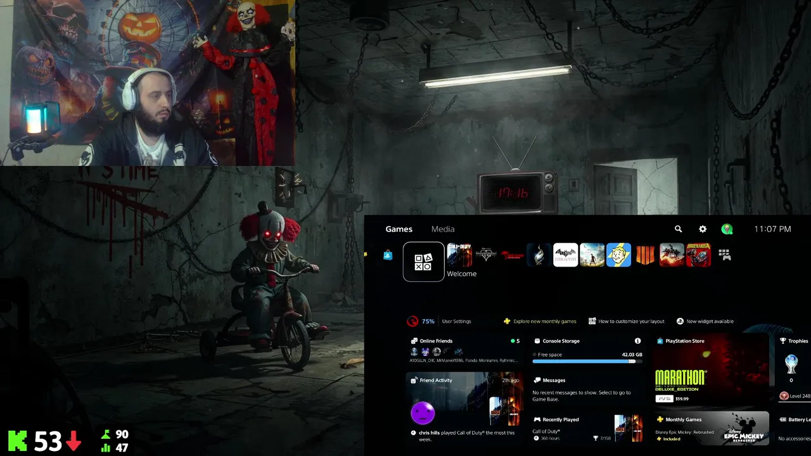Open Explore new monthly games
Image resolution: width=811 pixels, height=456 pixels.
[540, 321]
